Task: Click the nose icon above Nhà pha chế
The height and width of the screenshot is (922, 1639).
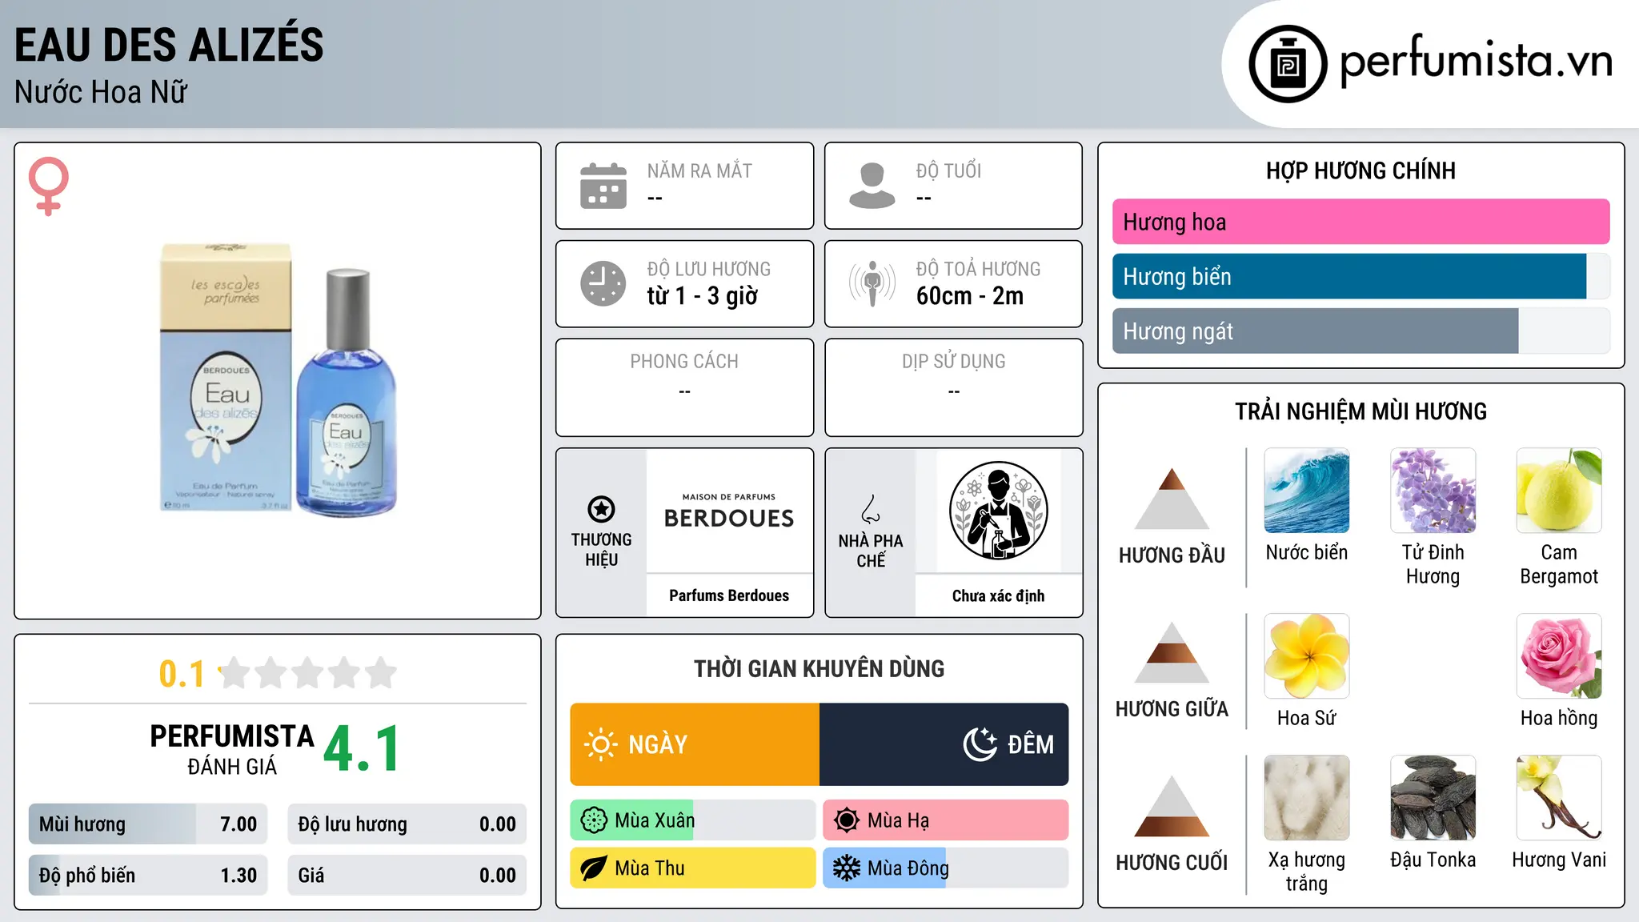Action: coord(871,509)
